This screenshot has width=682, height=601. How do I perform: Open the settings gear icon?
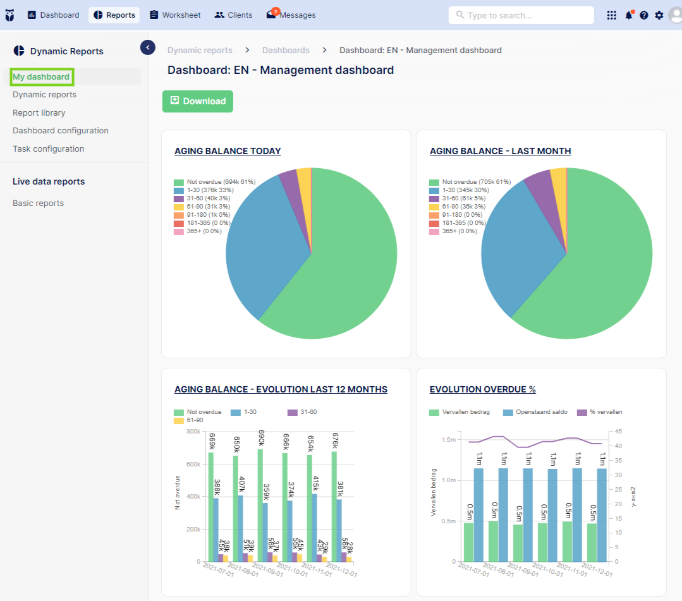659,15
